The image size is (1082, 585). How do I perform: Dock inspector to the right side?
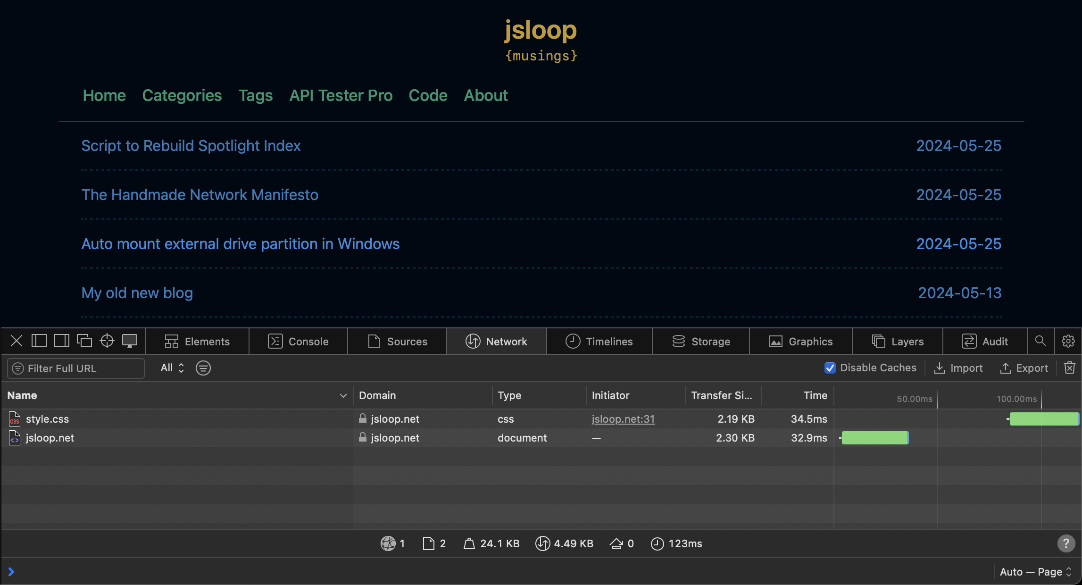tap(61, 341)
